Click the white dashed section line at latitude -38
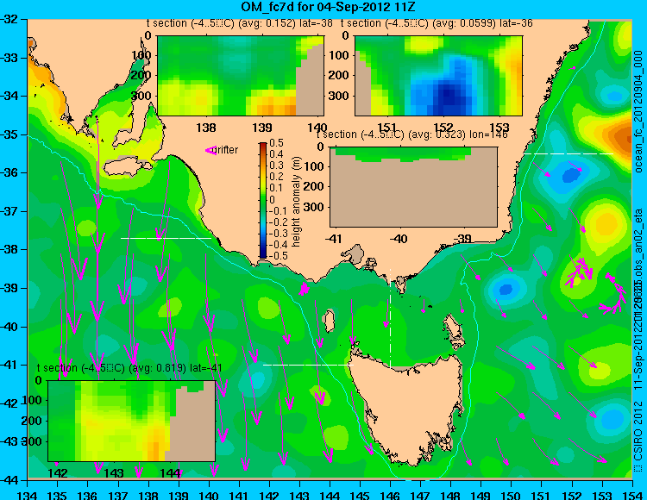The height and width of the screenshot is (500, 647). pyautogui.click(x=166, y=238)
